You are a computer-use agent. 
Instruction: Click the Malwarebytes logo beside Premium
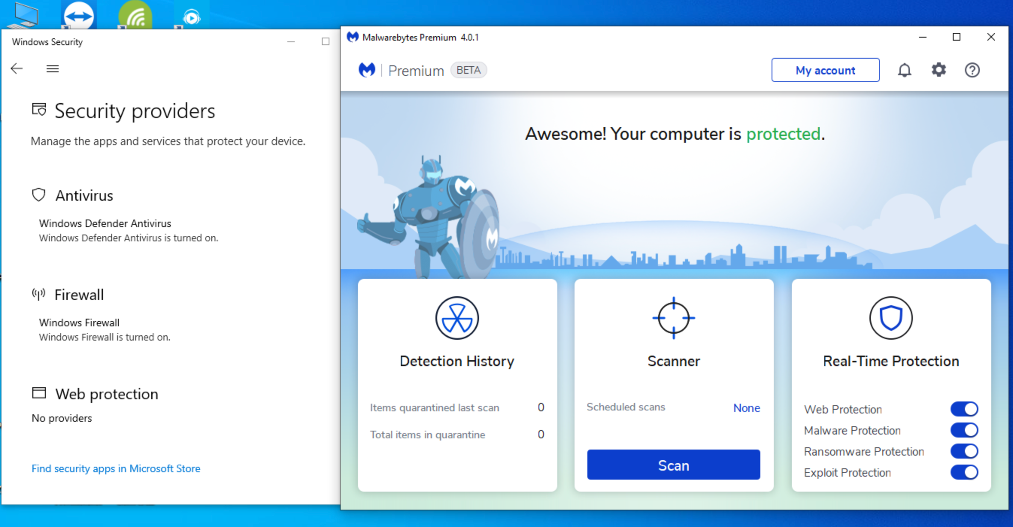click(x=367, y=70)
